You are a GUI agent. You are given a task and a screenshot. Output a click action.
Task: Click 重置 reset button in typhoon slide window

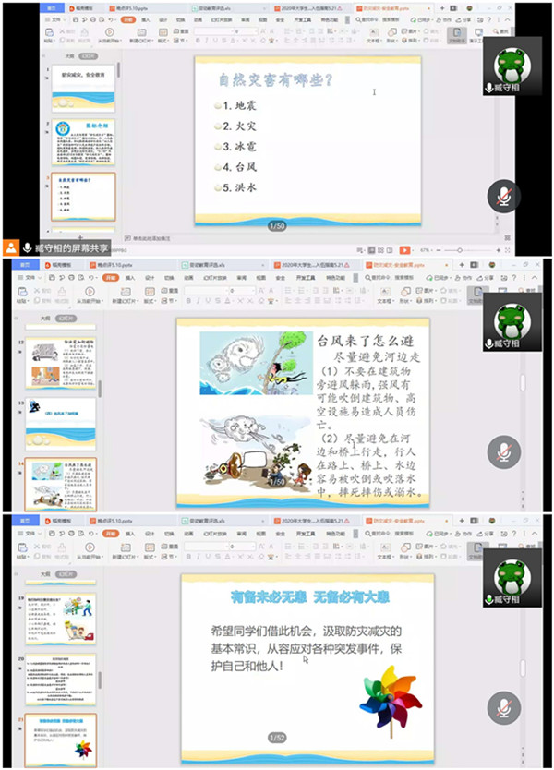(170, 291)
